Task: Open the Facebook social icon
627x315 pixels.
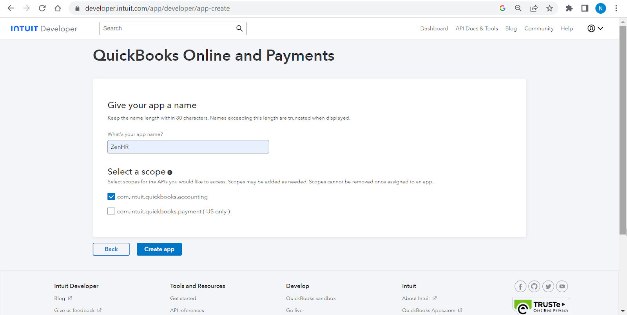Action: (520, 286)
